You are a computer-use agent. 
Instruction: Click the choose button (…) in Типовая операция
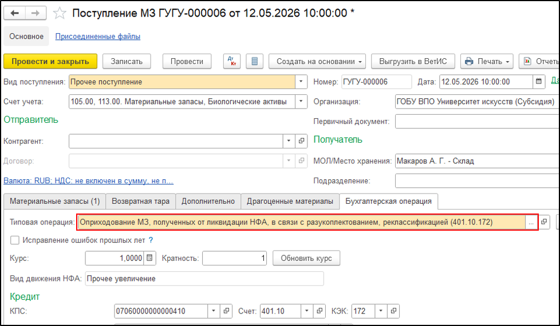pyautogui.click(x=531, y=222)
